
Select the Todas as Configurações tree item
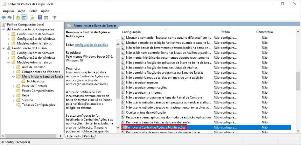point(38,105)
